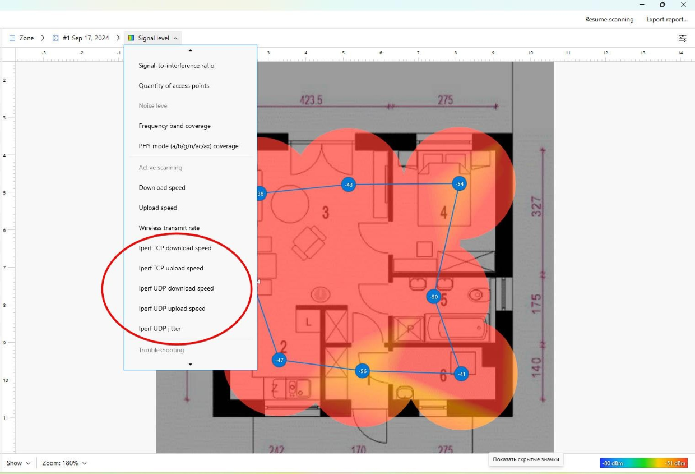This screenshot has width=695, height=474.
Task: Open the Show dropdown in the status bar
Action: click(18, 463)
